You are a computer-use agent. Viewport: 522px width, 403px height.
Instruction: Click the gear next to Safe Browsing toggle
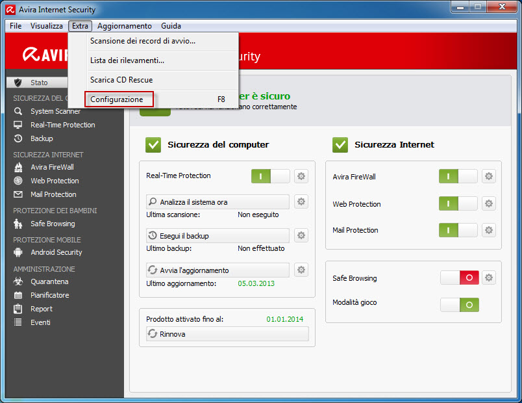(489, 278)
